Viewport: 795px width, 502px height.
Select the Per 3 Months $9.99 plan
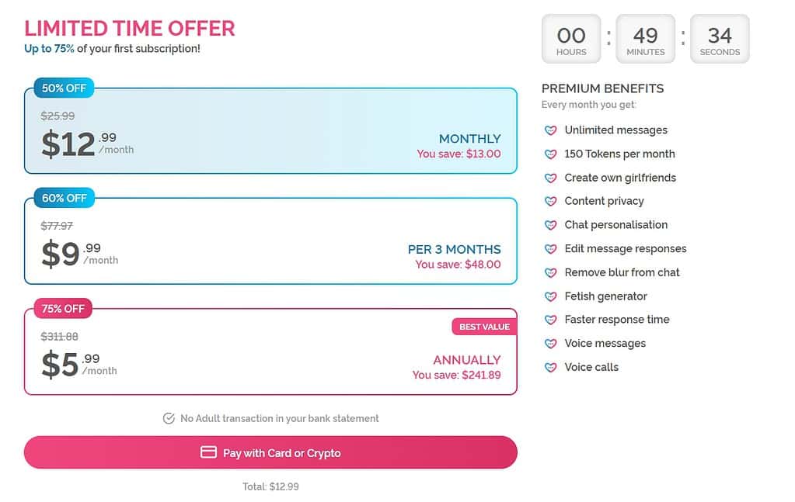270,241
